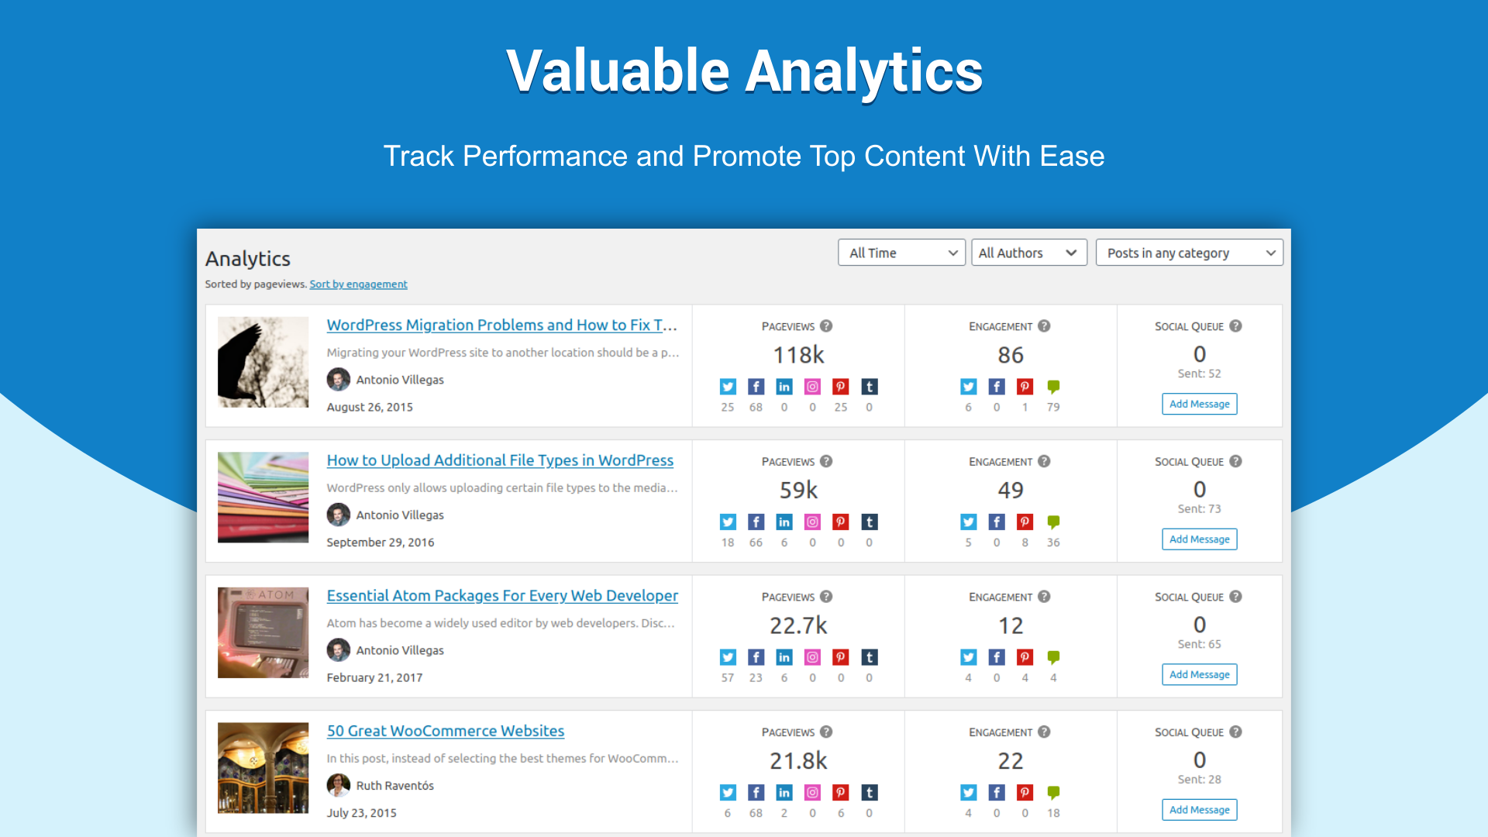Click Twitter pageviews icon for WordPress Migration post
Viewport: 1488px width, 837px height.
point(728,387)
